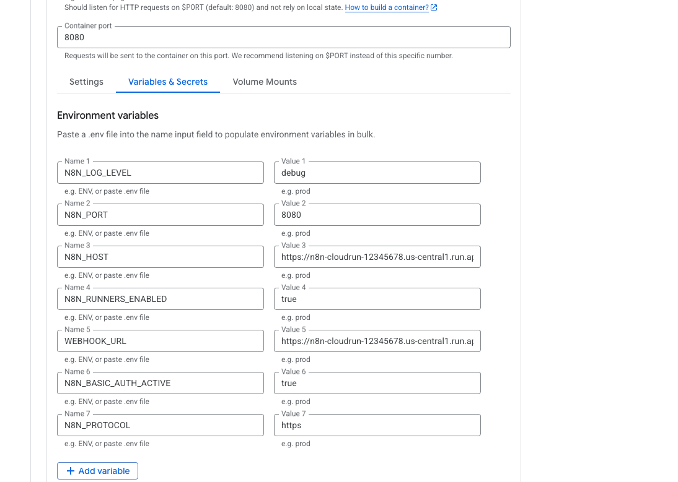Click the https value field

tap(377, 425)
